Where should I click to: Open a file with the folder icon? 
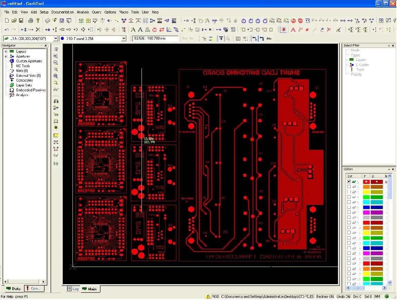coord(14,20)
